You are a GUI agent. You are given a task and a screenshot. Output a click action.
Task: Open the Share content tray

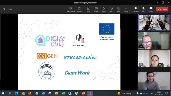(x=151, y=9)
